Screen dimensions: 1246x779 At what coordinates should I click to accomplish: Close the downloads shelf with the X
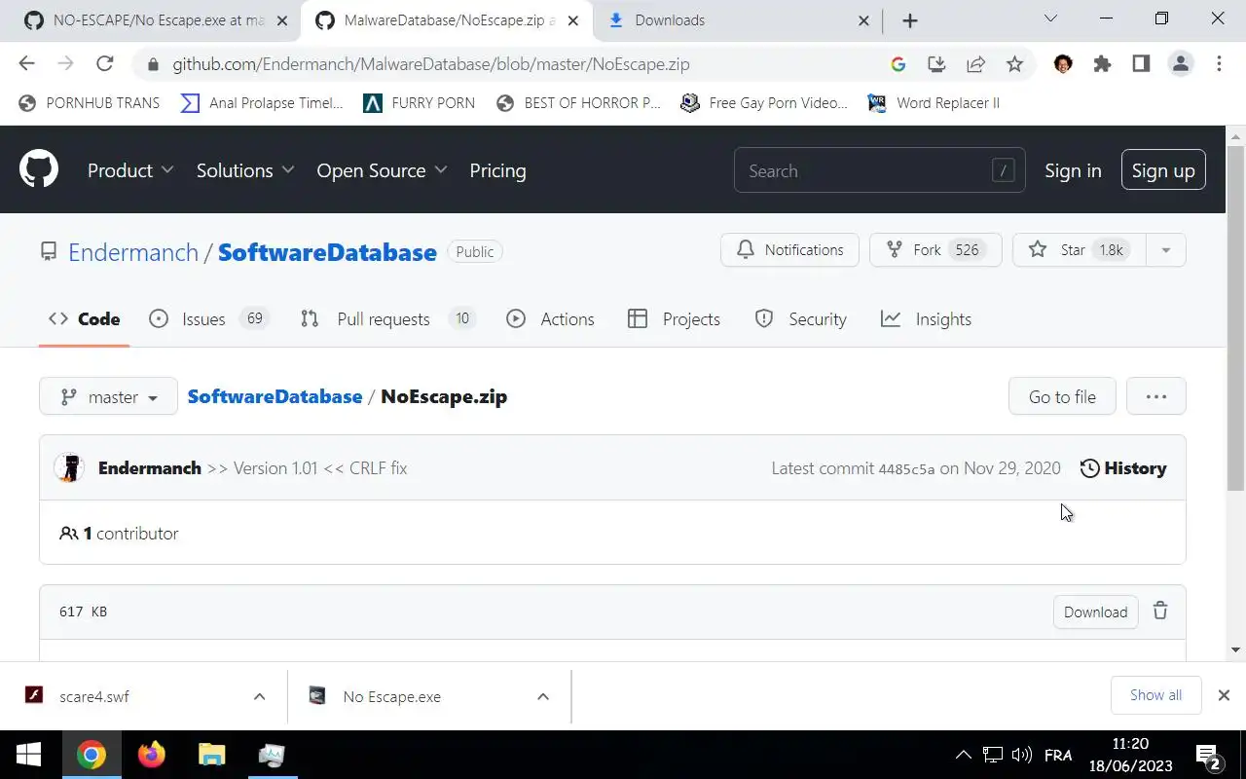pyautogui.click(x=1224, y=695)
